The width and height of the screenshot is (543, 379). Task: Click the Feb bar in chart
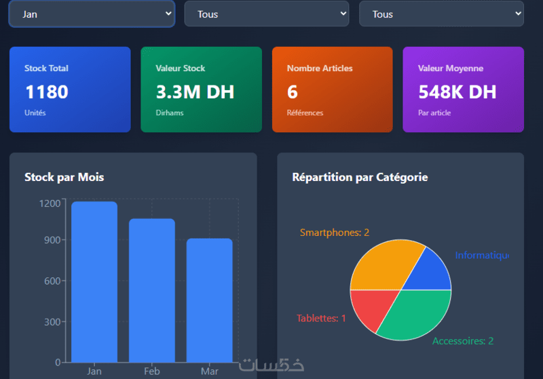pos(152,290)
